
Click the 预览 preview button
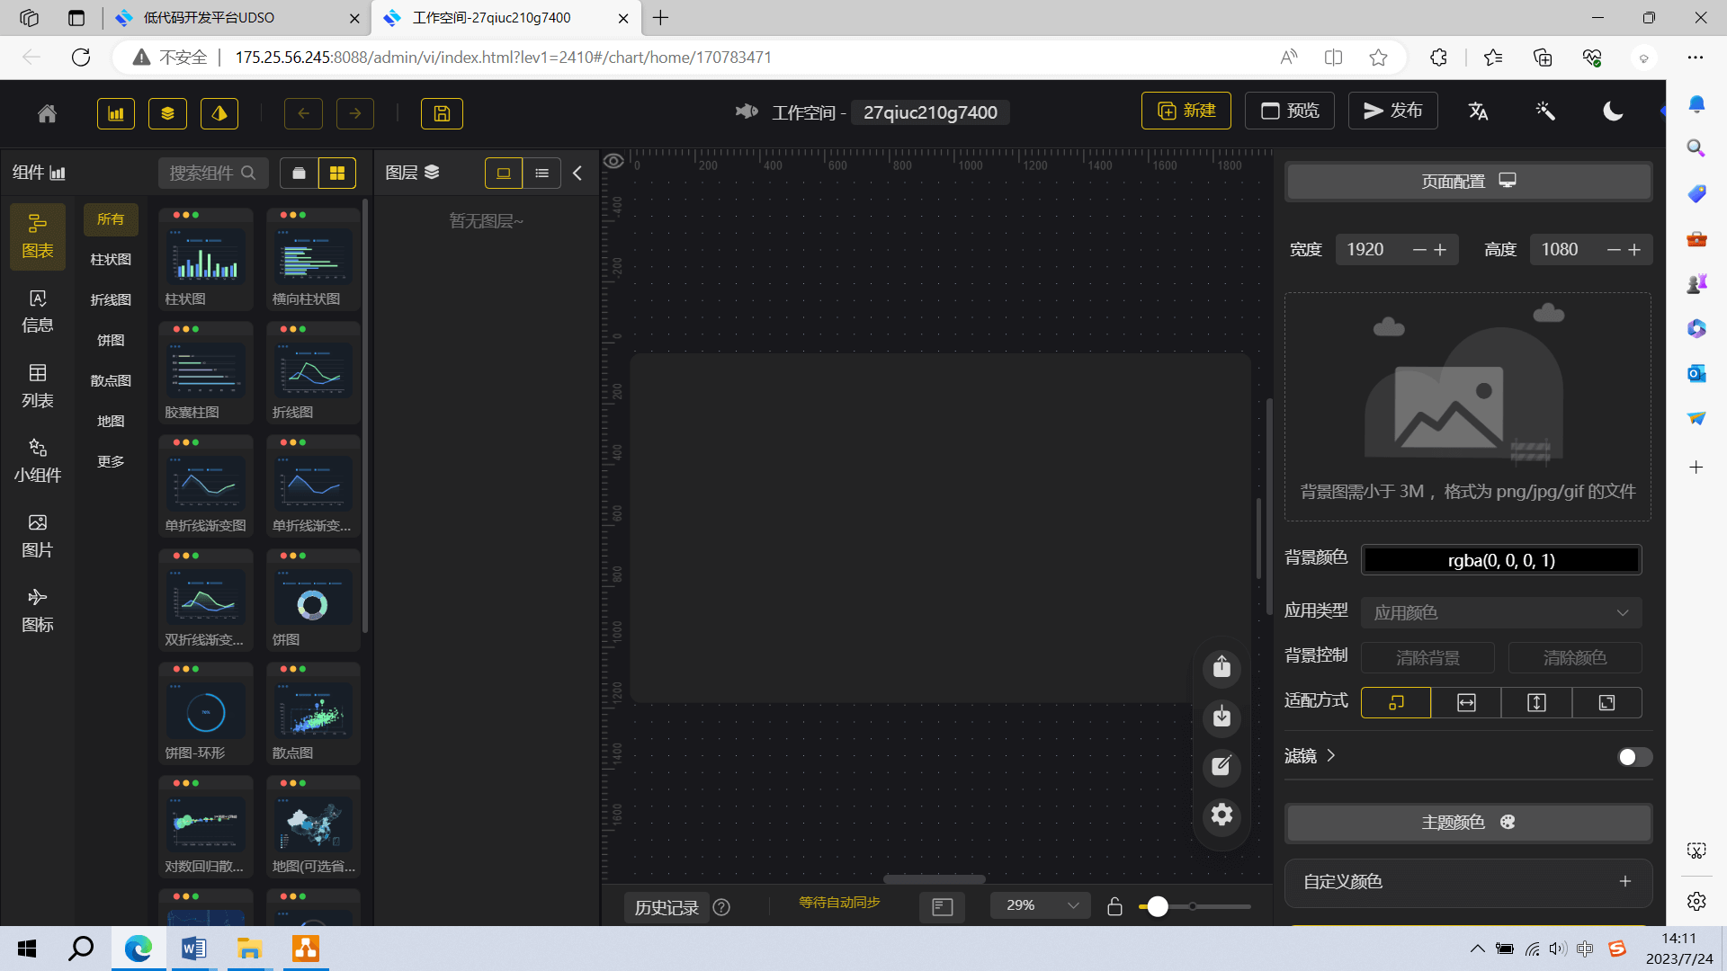pos(1289,111)
